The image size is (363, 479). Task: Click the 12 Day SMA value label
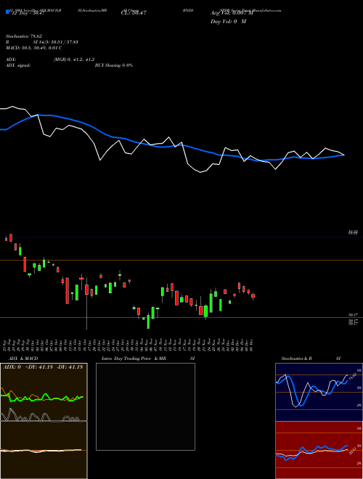pos(28,13)
